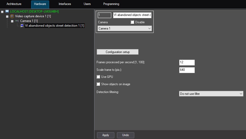This screenshot has width=246, height=139.
Task: Enable the Use GPU checkbox
Action: [x=98, y=77]
